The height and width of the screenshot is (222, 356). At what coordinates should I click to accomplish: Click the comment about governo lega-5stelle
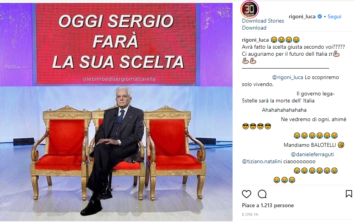[x=288, y=97]
